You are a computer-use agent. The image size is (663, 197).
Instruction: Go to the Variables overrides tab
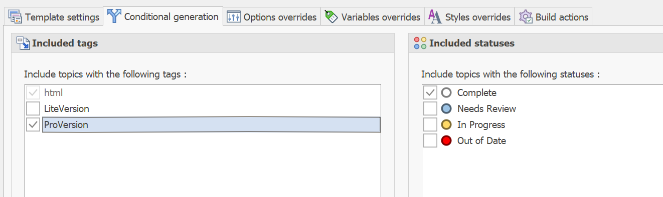[x=372, y=16]
